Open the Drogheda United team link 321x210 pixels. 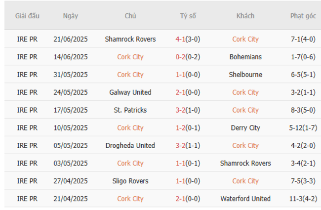(x=130, y=146)
